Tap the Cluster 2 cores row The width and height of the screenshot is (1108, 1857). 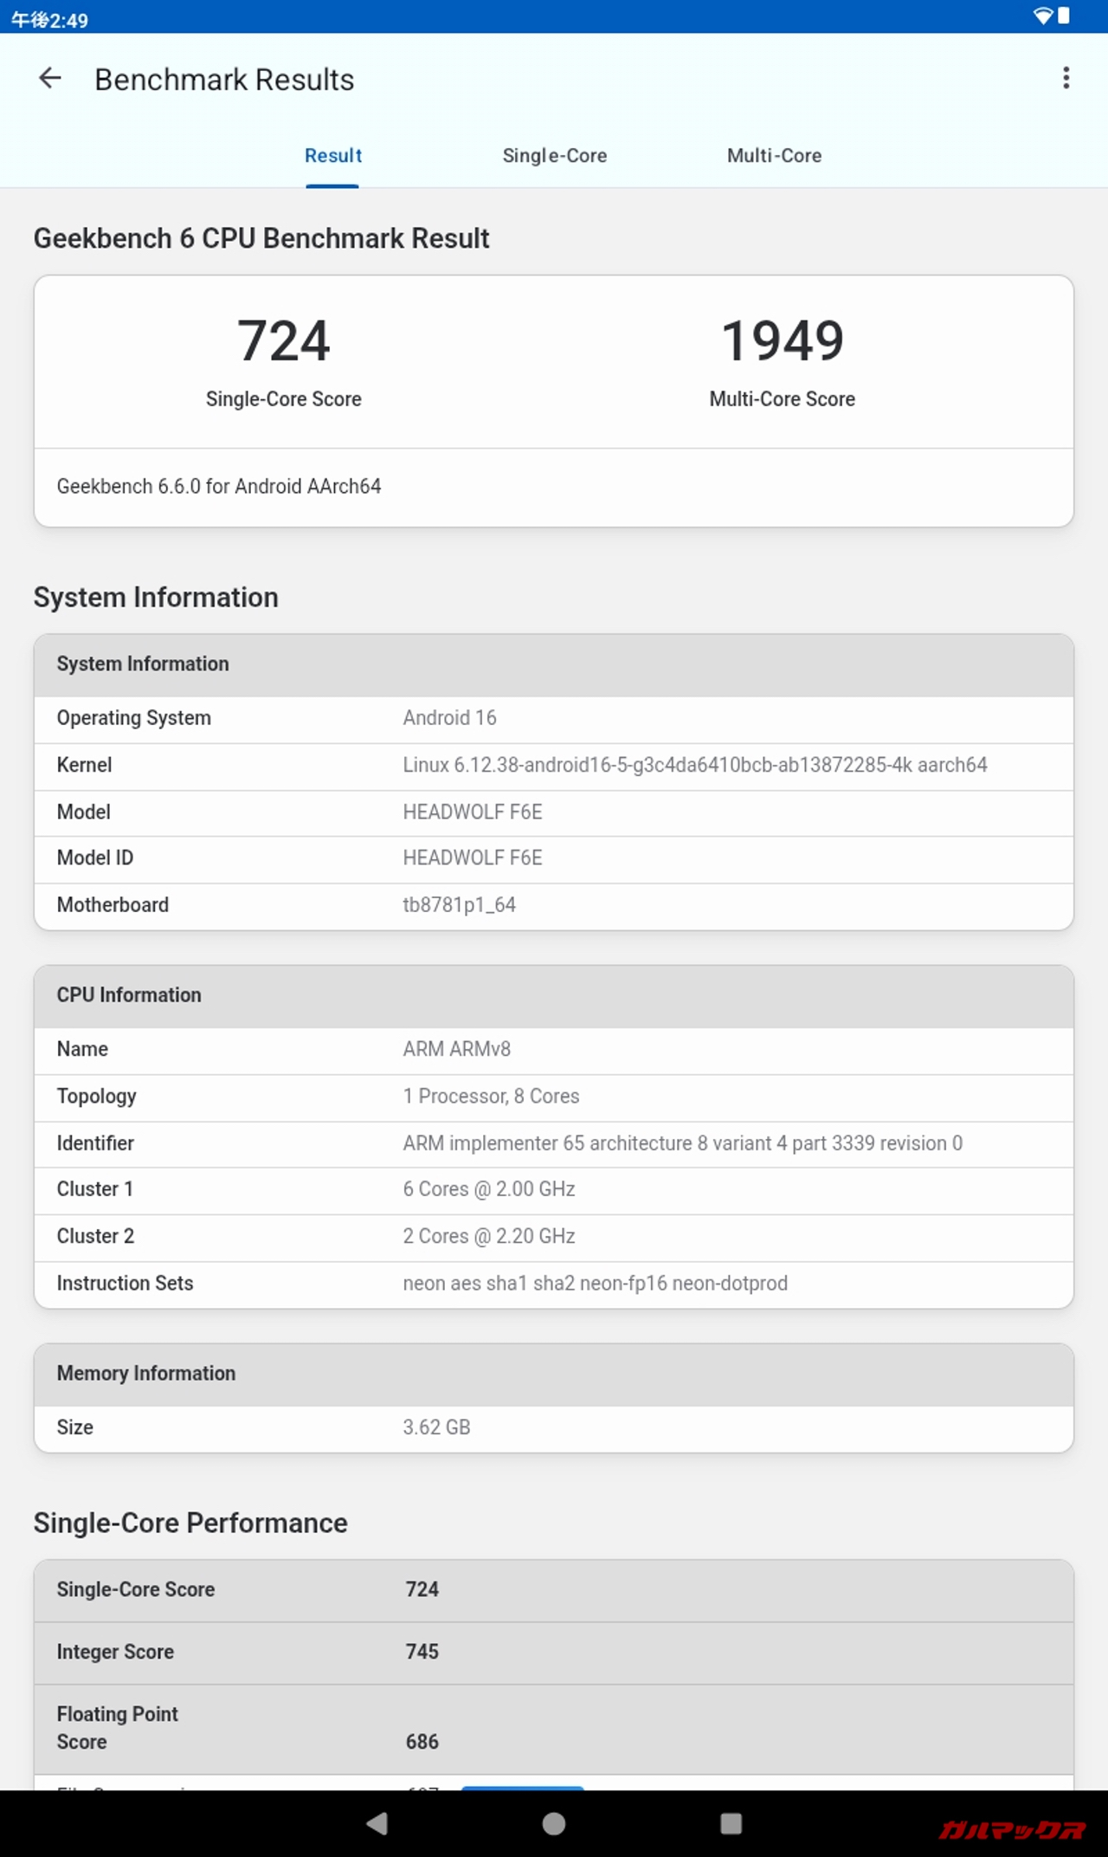(x=554, y=1237)
